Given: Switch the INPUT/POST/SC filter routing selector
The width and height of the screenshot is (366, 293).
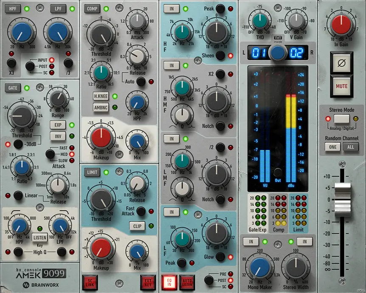Looking at the screenshot, I should pyautogui.click(x=30, y=66).
